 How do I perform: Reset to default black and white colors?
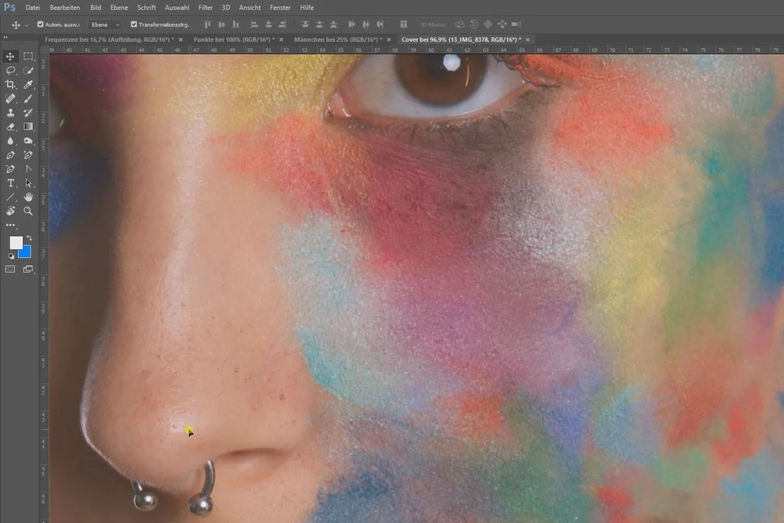pyautogui.click(x=11, y=256)
